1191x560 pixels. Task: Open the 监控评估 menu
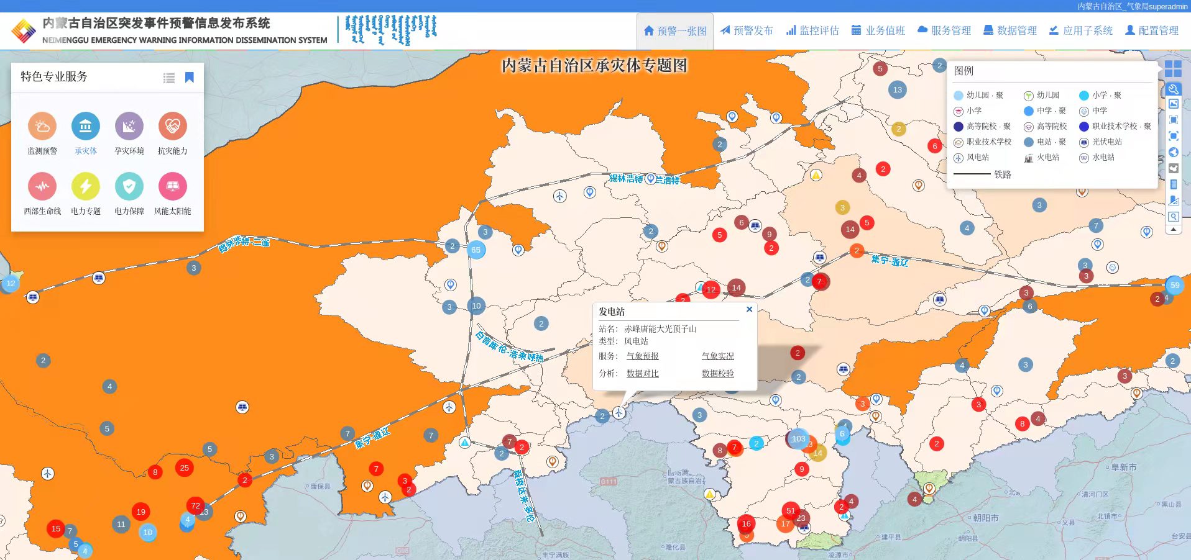coord(812,30)
